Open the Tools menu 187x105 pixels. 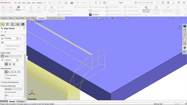click(34, 3)
